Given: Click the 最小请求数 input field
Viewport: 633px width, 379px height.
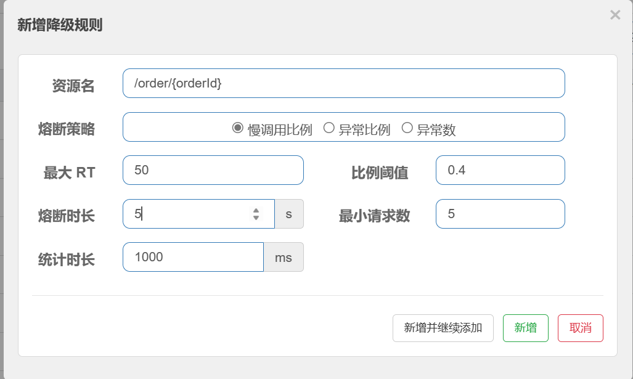Looking at the screenshot, I should click(x=500, y=214).
